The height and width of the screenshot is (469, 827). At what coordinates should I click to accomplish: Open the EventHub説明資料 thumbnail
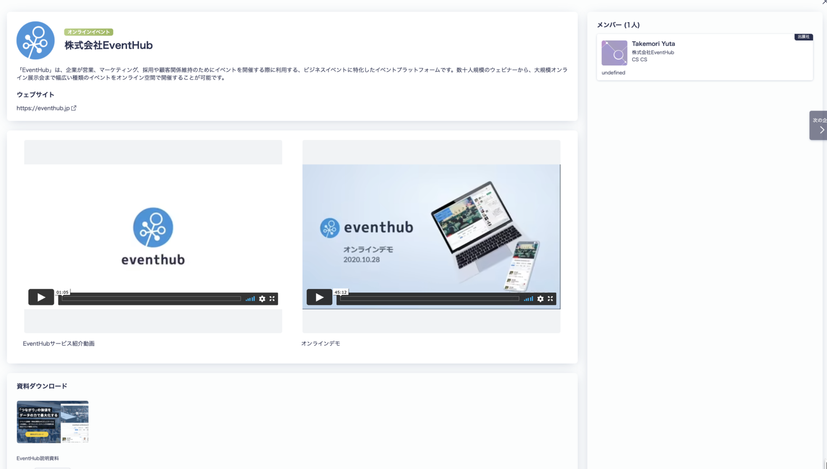click(52, 422)
